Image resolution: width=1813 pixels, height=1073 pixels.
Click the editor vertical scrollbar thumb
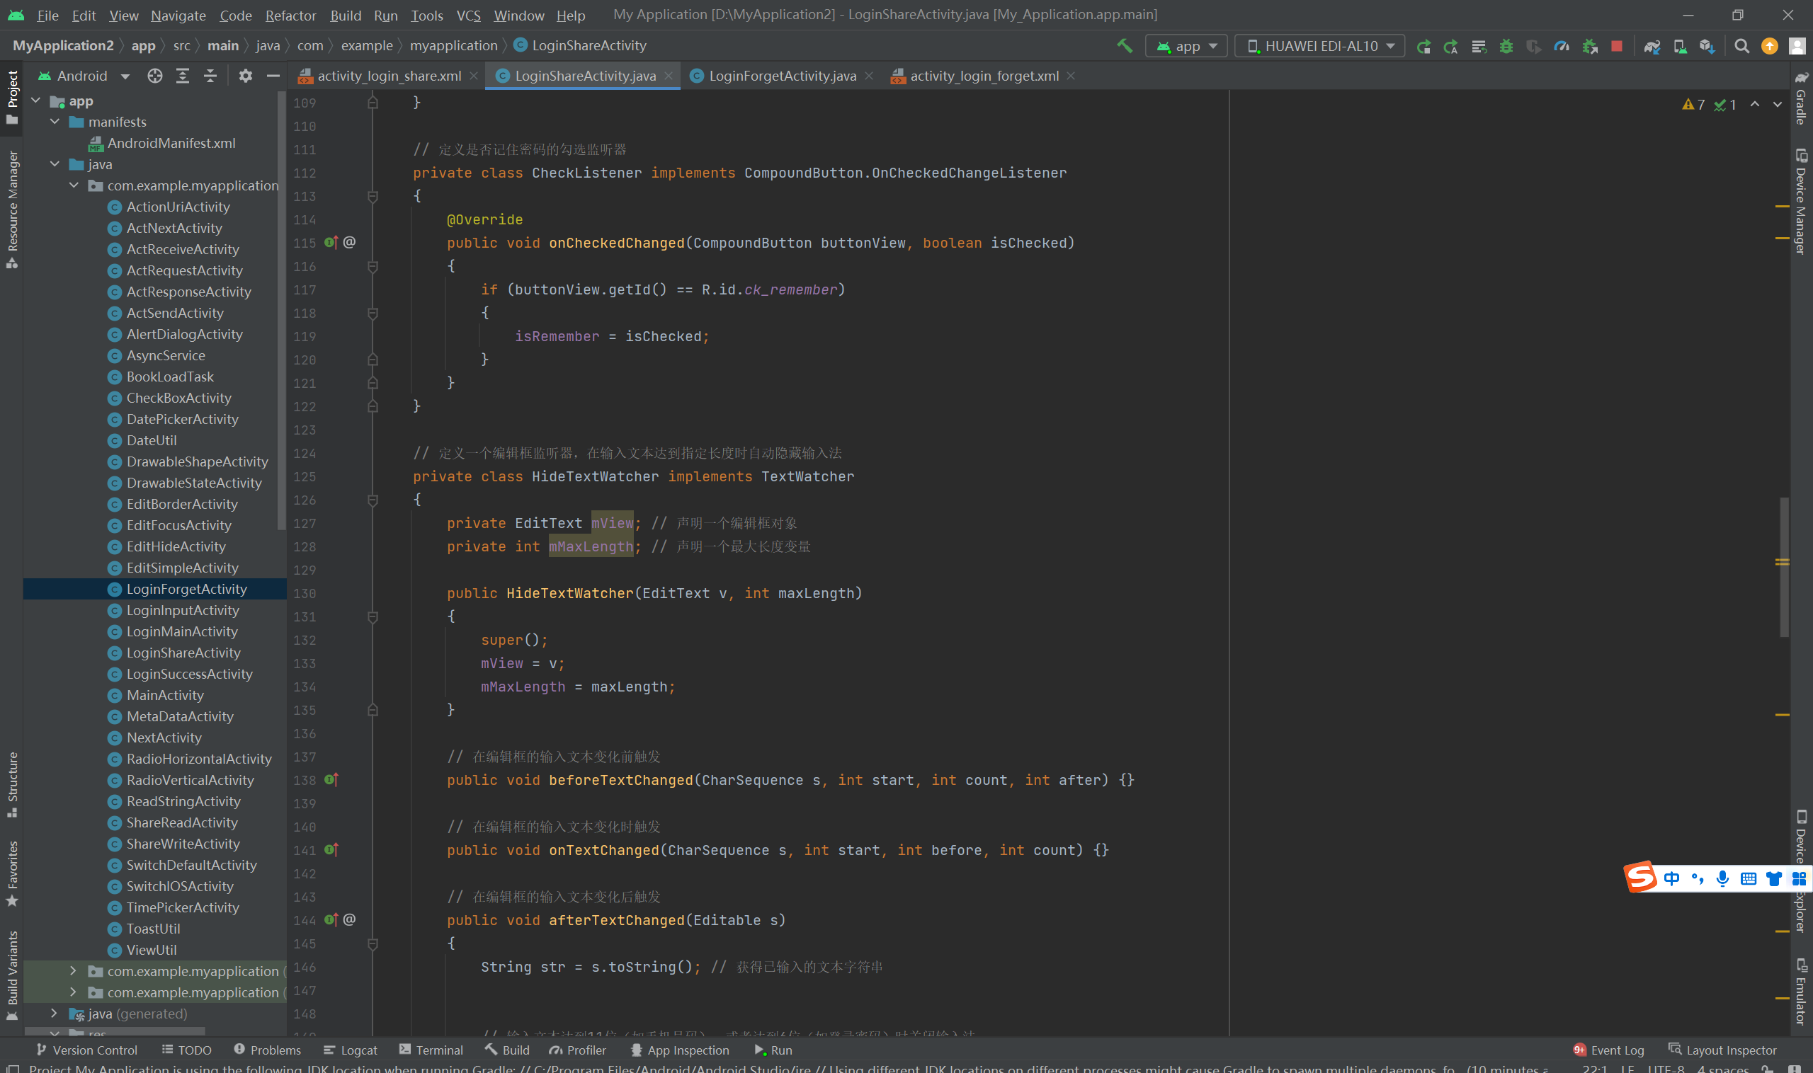click(1784, 568)
